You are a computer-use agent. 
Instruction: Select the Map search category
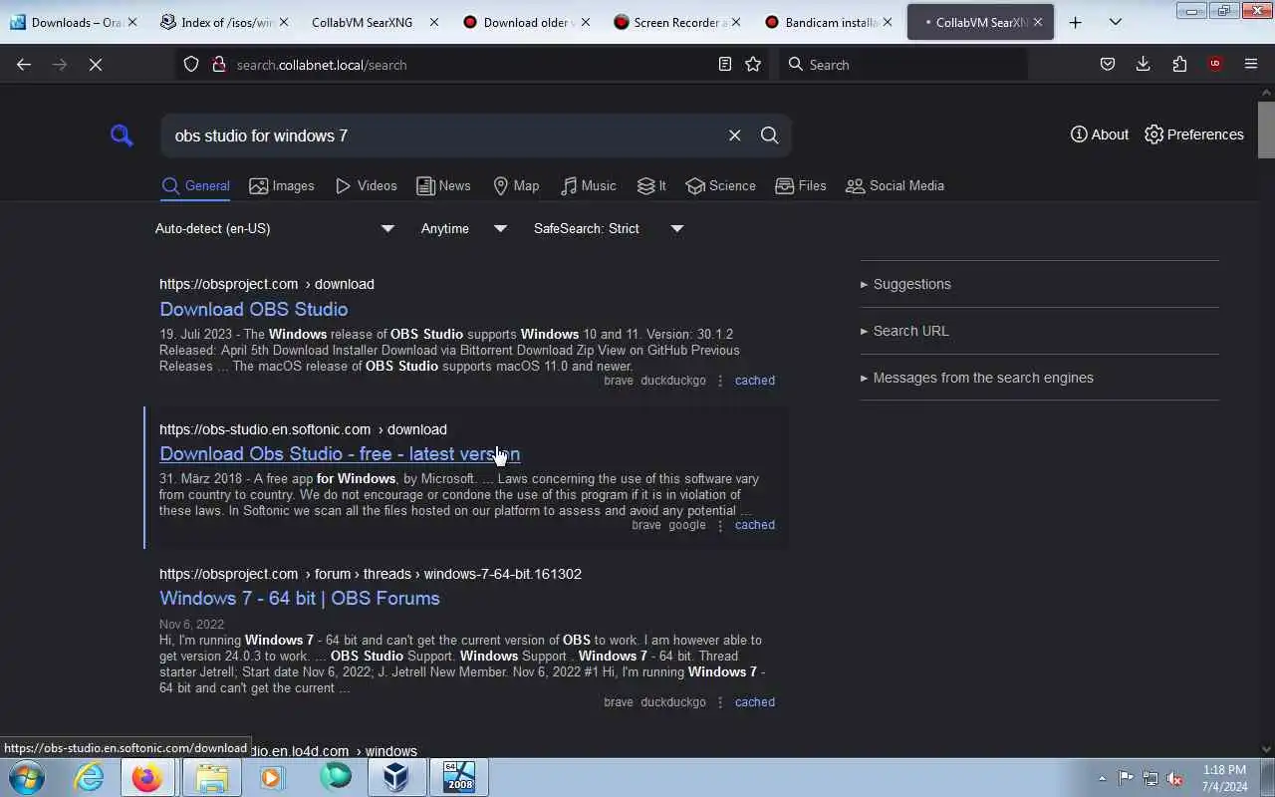[x=516, y=185]
